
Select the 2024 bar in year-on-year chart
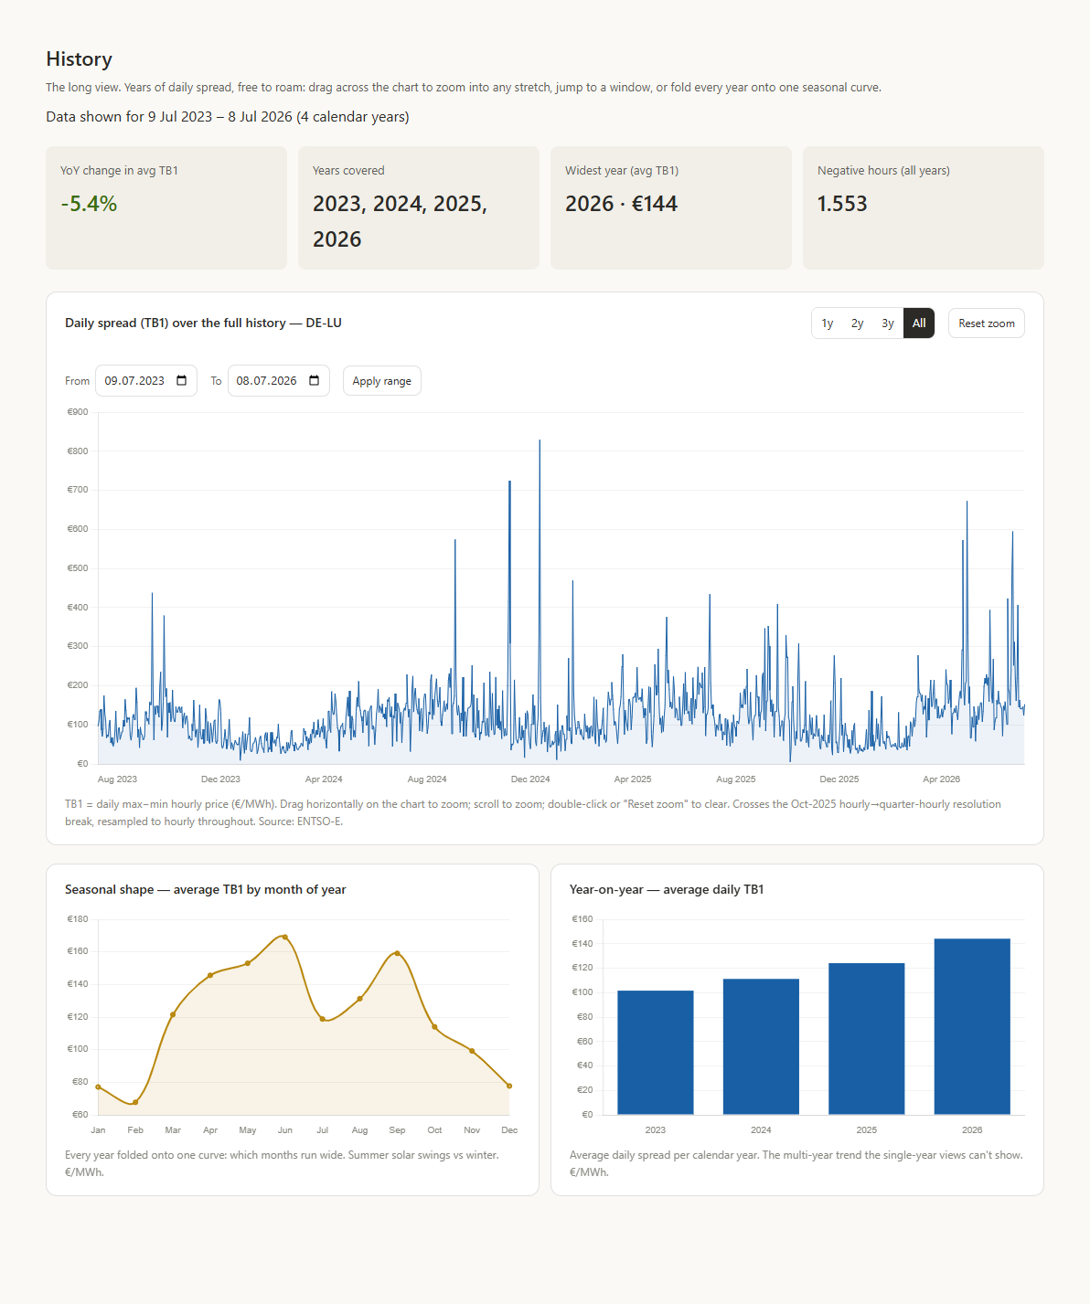coord(761,1046)
